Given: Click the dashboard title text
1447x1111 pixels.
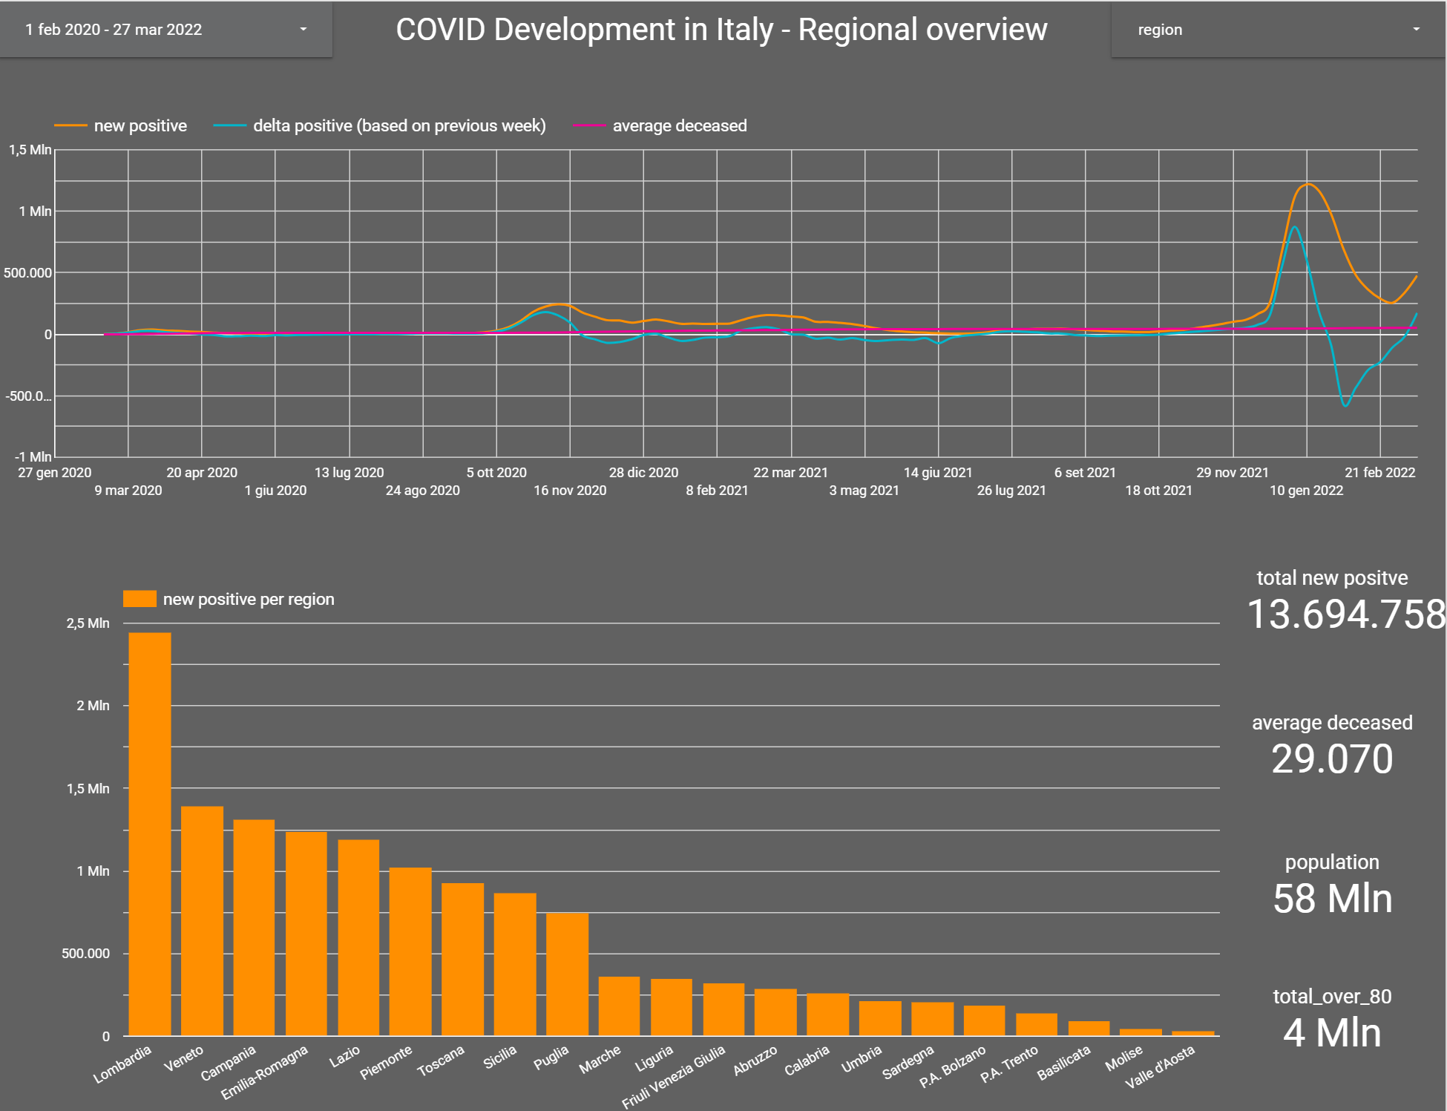Looking at the screenshot, I should pyautogui.click(x=721, y=30).
